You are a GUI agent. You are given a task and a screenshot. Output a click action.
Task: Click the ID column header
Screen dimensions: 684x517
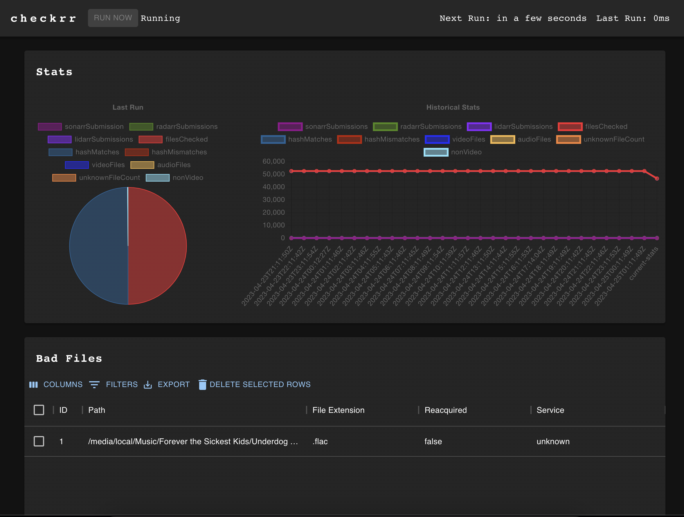coord(63,410)
